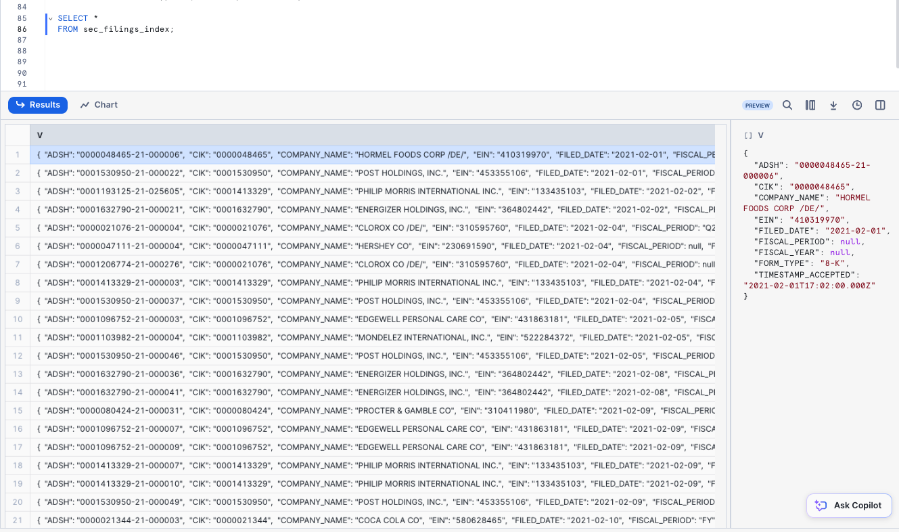Download the query results

(x=833, y=105)
